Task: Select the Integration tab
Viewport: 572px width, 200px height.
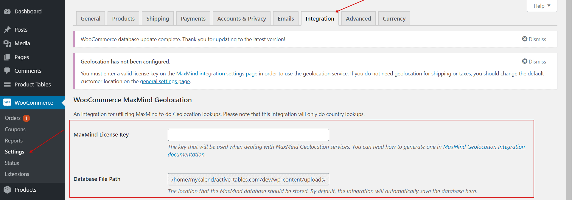Action: click(x=320, y=18)
